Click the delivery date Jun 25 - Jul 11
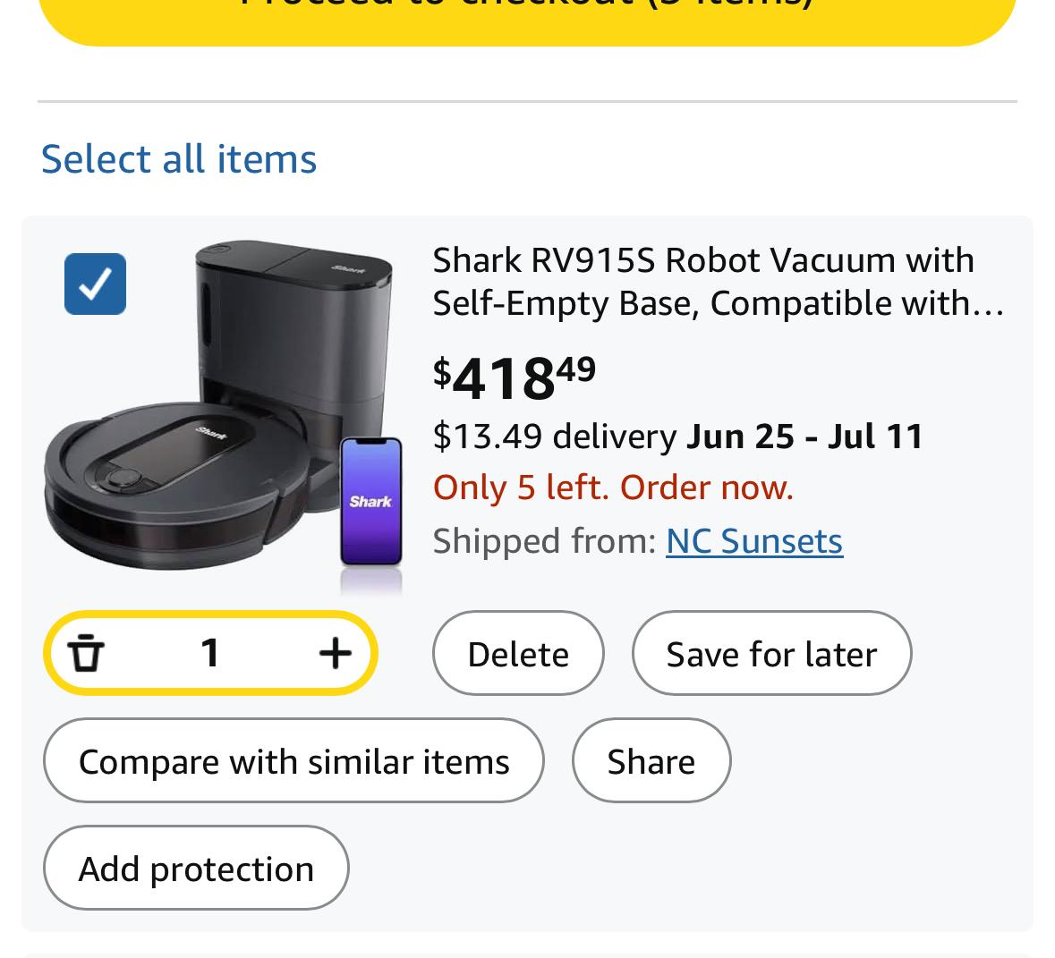 (804, 436)
